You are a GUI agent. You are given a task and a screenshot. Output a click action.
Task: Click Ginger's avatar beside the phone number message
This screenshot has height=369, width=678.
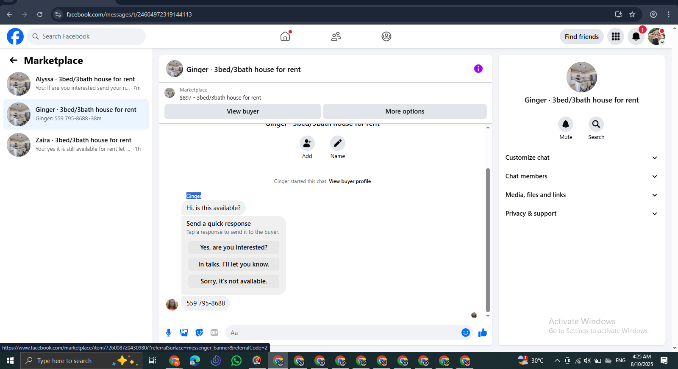tap(172, 304)
